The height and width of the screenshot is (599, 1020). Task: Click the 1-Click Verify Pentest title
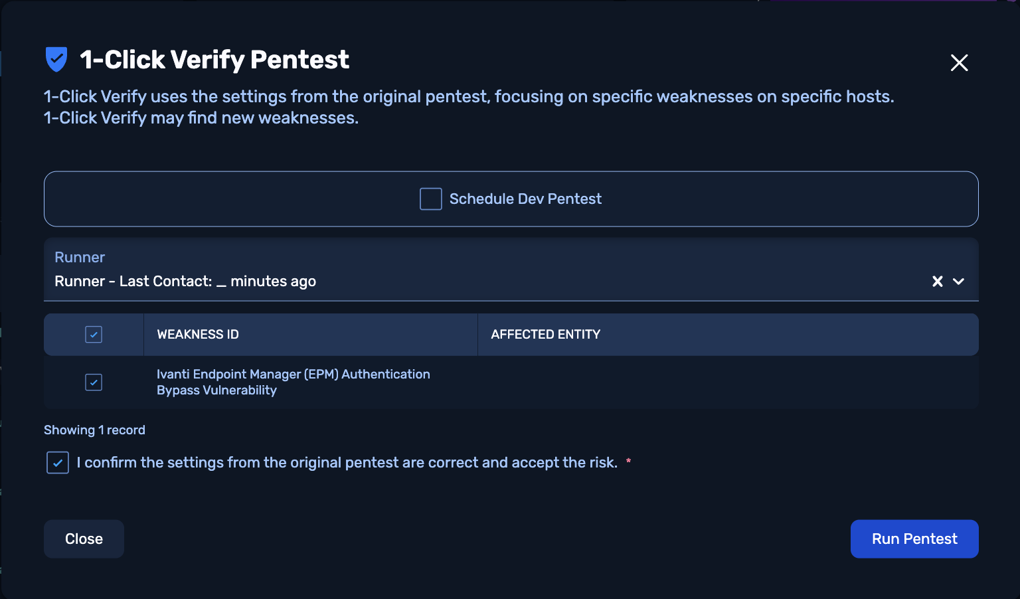click(x=214, y=60)
